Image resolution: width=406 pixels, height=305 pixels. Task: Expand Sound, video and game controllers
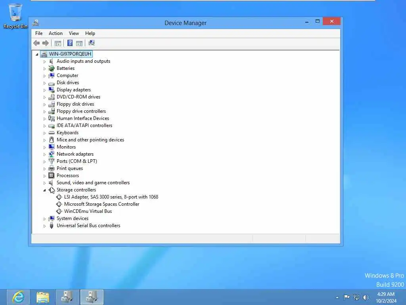(x=44, y=183)
